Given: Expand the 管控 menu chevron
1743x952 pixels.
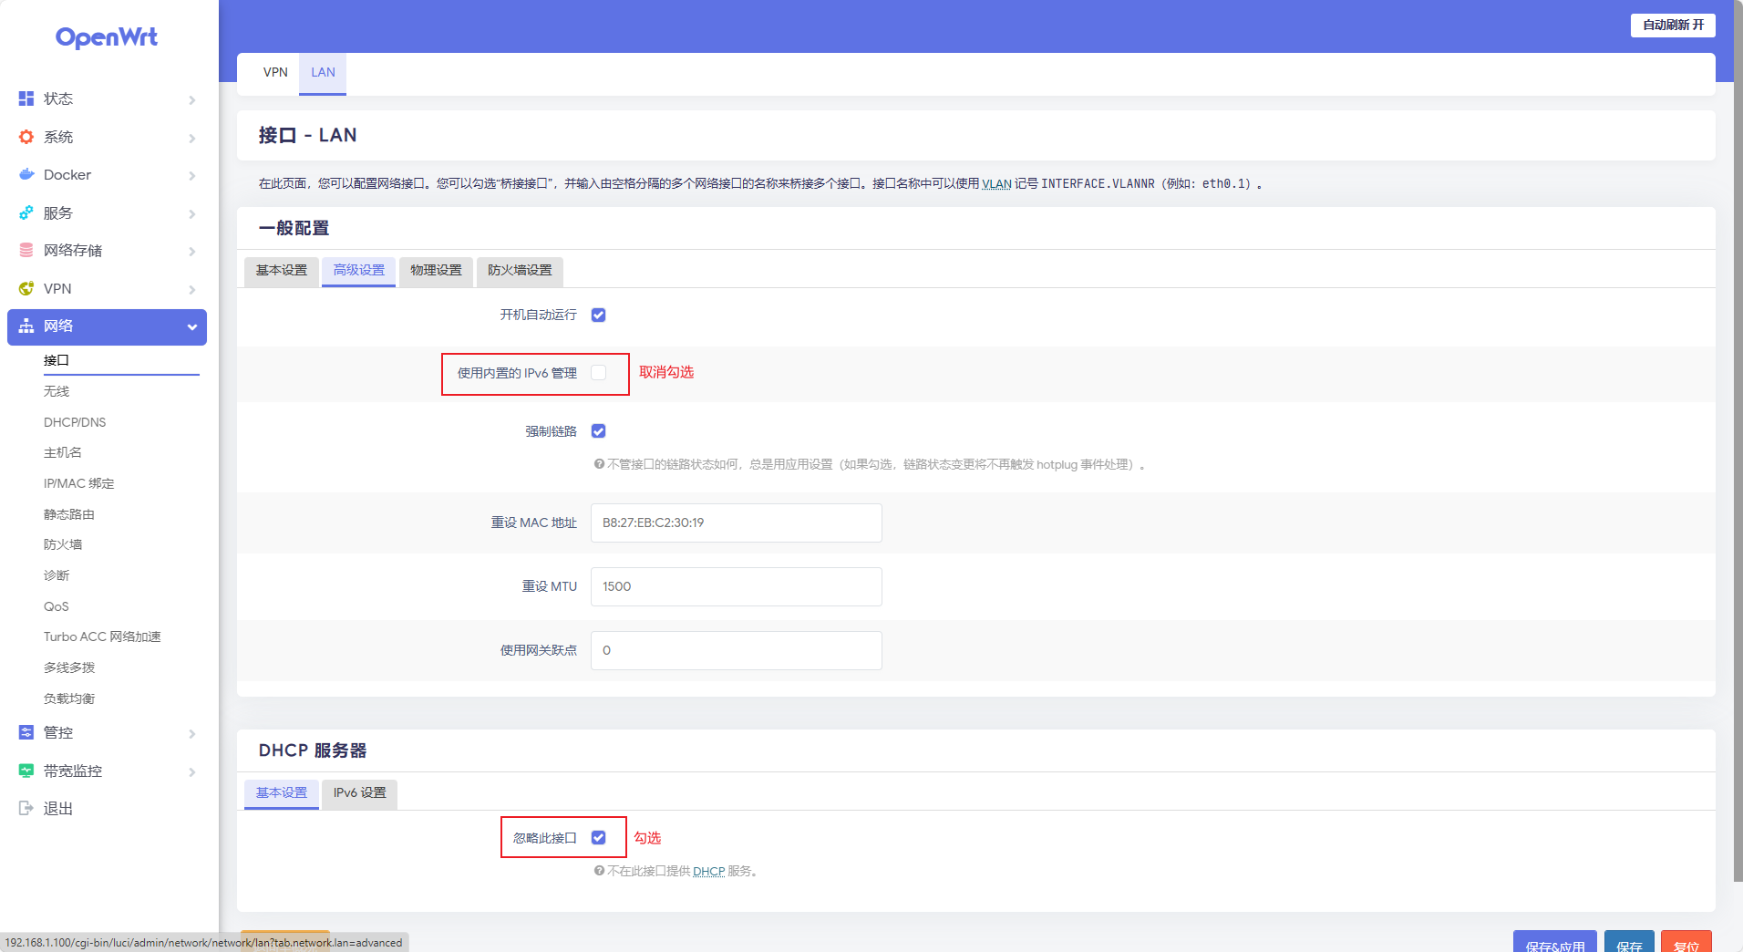Looking at the screenshot, I should 192,734.
